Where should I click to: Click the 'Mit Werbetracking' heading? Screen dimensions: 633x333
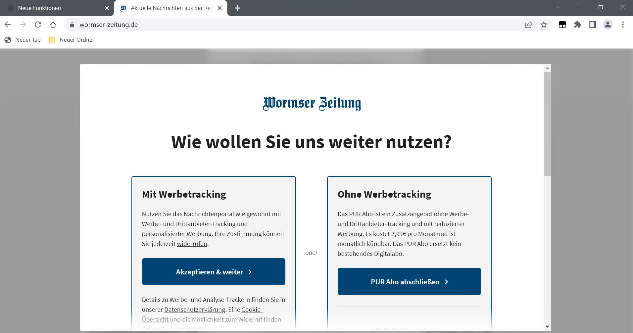click(x=184, y=194)
